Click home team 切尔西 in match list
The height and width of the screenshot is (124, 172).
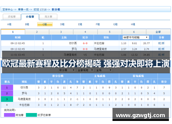click(x=73, y=43)
